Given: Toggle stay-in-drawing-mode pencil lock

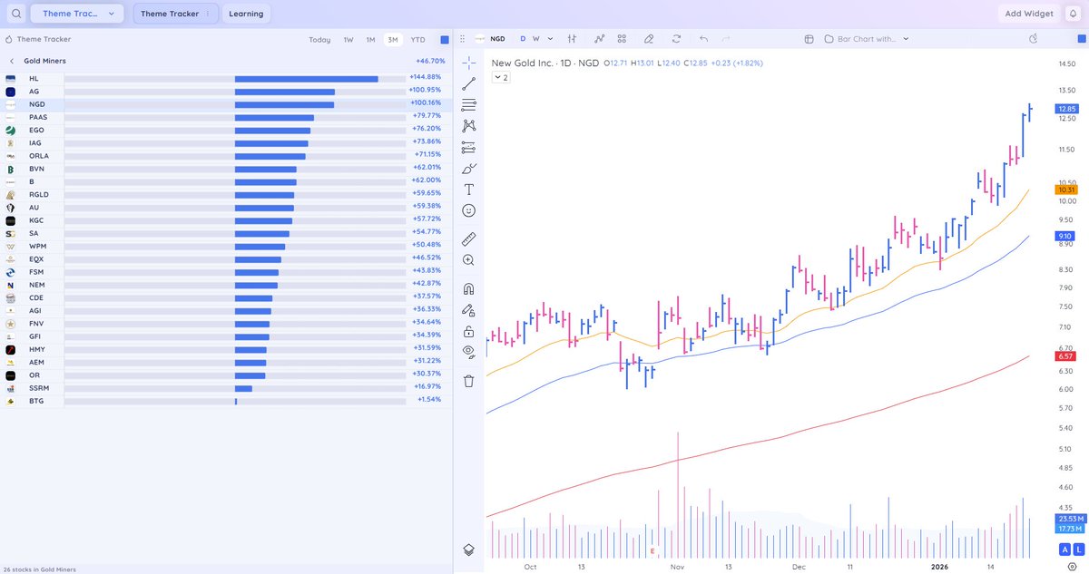Looking at the screenshot, I should point(468,310).
